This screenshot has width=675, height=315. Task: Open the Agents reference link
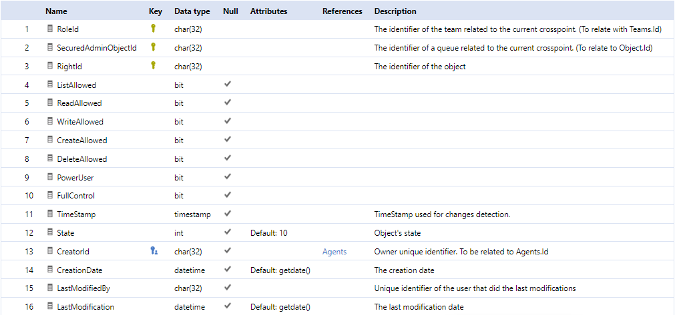click(334, 252)
